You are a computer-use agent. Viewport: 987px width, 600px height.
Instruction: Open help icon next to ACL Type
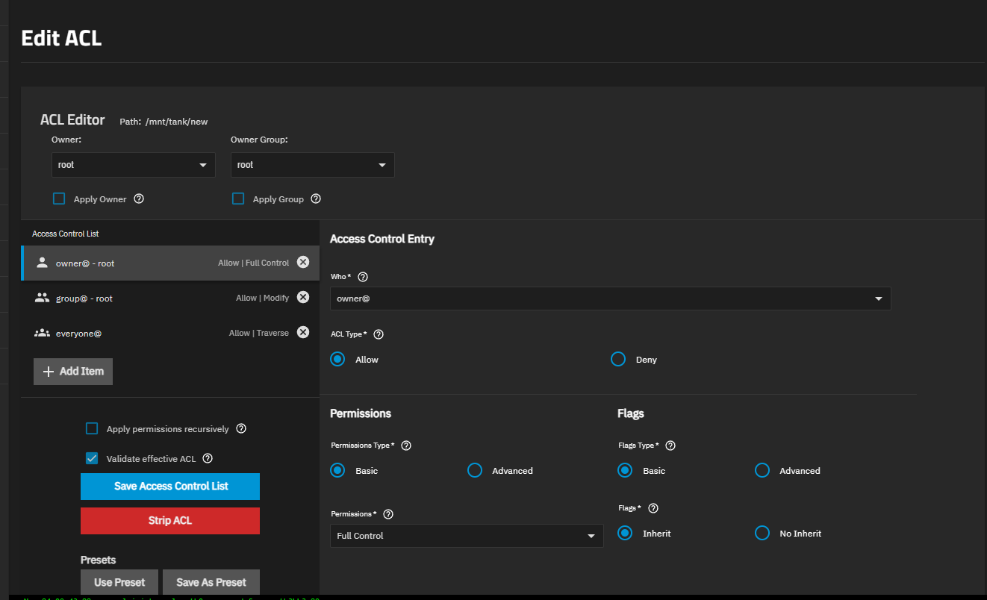click(379, 334)
